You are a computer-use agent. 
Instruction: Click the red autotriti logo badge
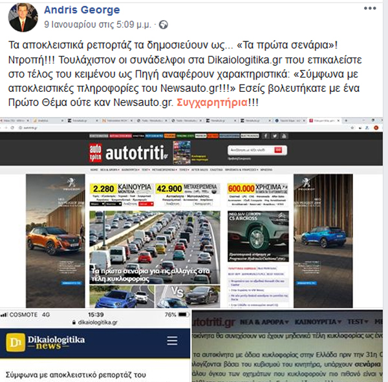[96, 153]
